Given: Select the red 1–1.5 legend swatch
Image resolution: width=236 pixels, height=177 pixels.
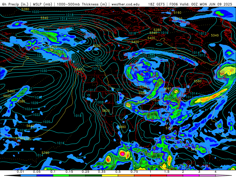Looking at the screenshot, I should point(159,176).
